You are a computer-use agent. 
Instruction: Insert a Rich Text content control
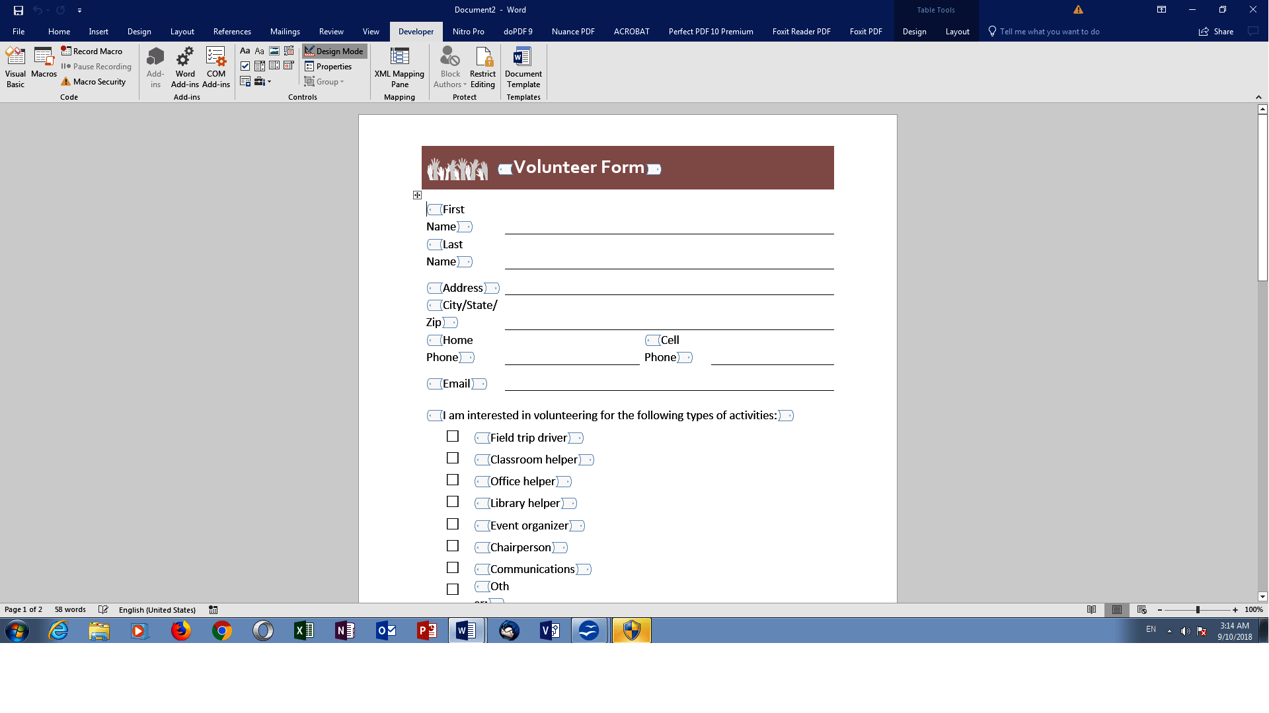coord(245,50)
